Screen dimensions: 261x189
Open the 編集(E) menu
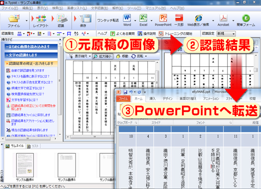tap(28, 8)
